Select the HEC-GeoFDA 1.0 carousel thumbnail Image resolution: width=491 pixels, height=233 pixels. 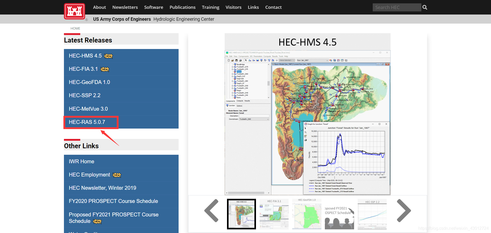pyautogui.click(x=307, y=214)
